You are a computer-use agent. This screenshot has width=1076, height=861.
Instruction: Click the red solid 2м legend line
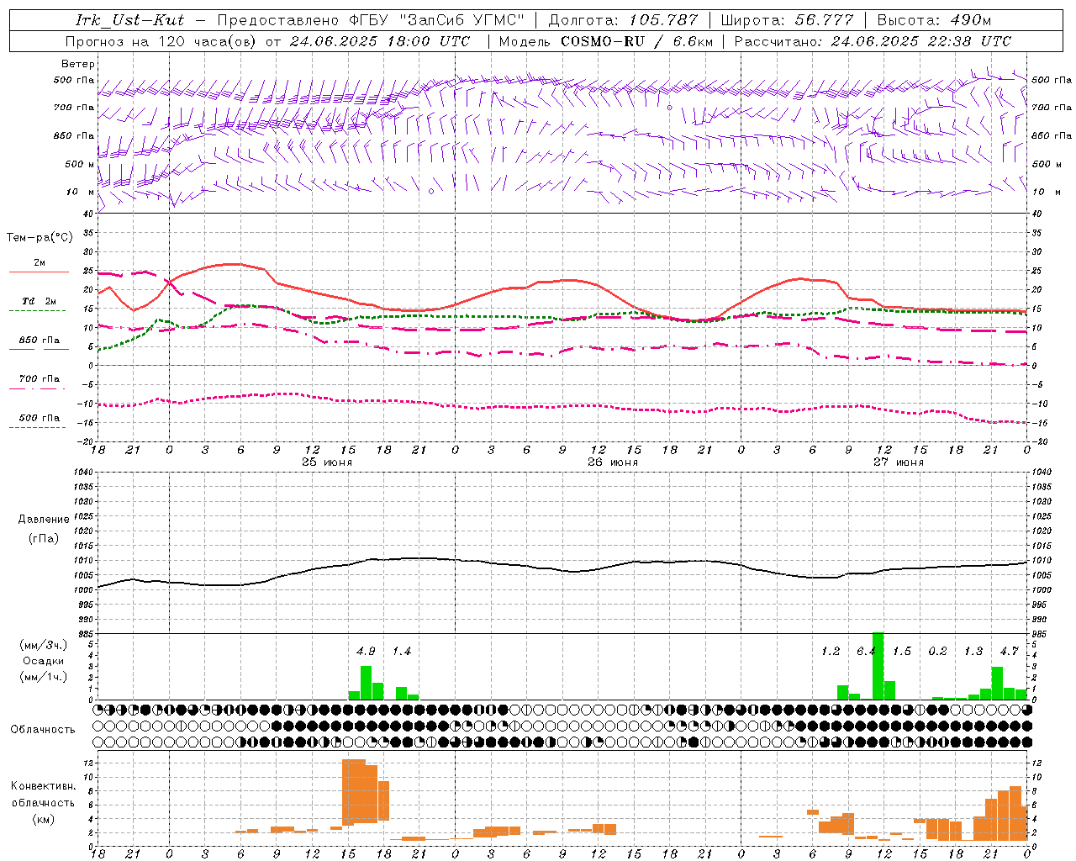(39, 272)
